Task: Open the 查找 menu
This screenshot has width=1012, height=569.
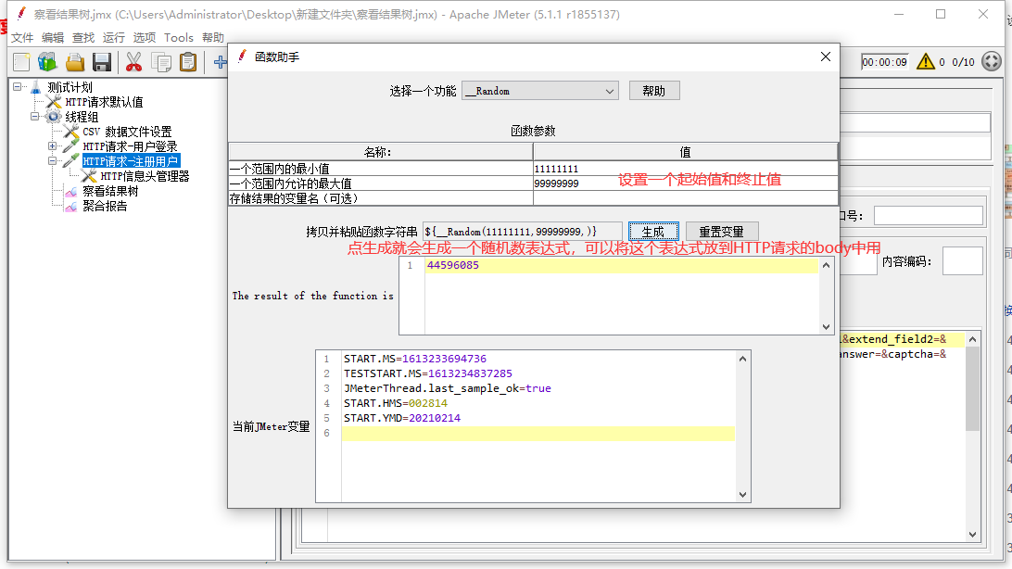Action: tap(82, 37)
